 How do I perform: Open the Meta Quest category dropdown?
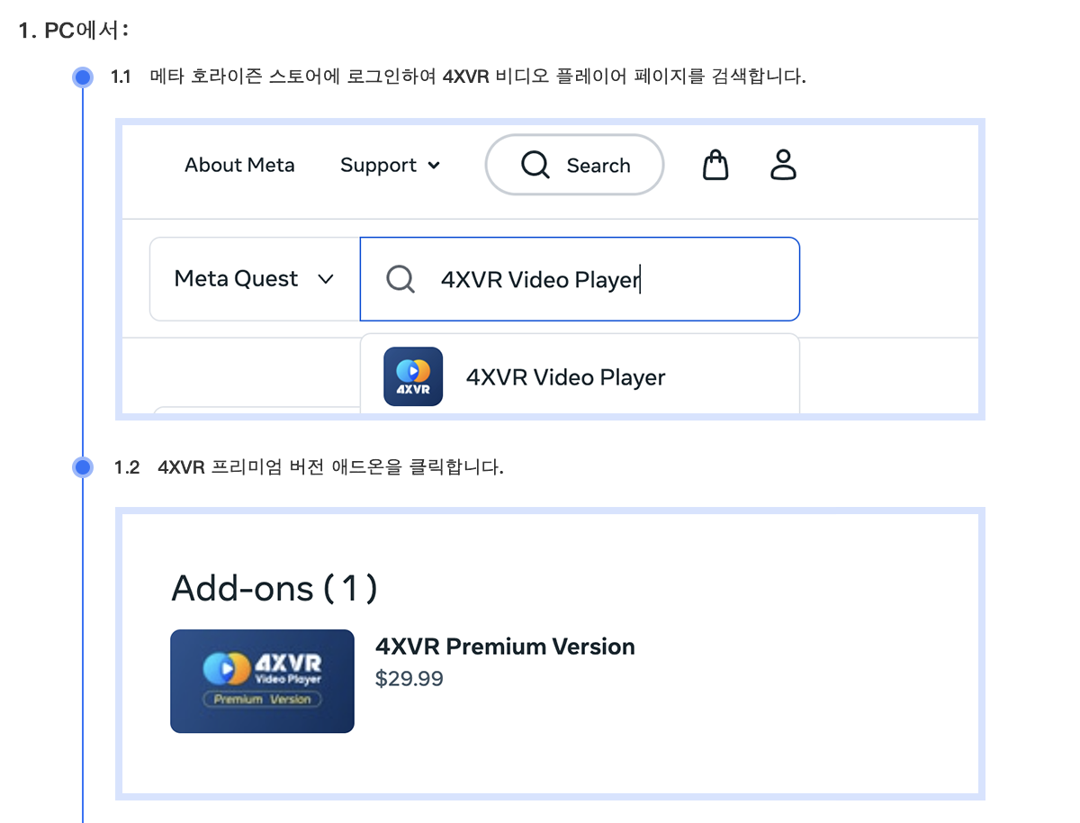pos(254,279)
